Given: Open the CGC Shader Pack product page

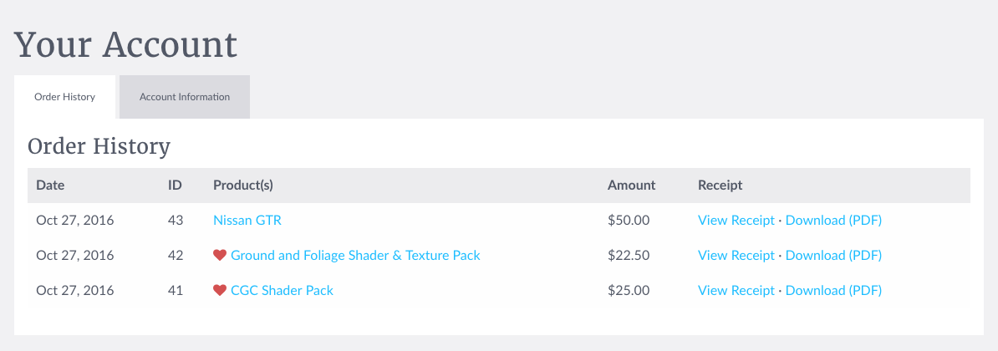Looking at the screenshot, I should (282, 291).
